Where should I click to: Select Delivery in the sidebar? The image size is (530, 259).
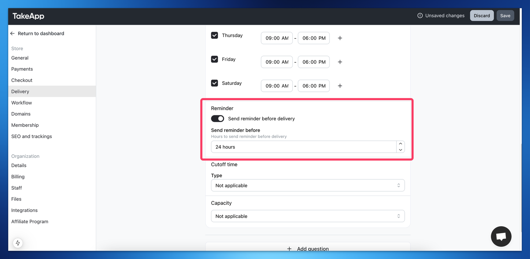52,92
